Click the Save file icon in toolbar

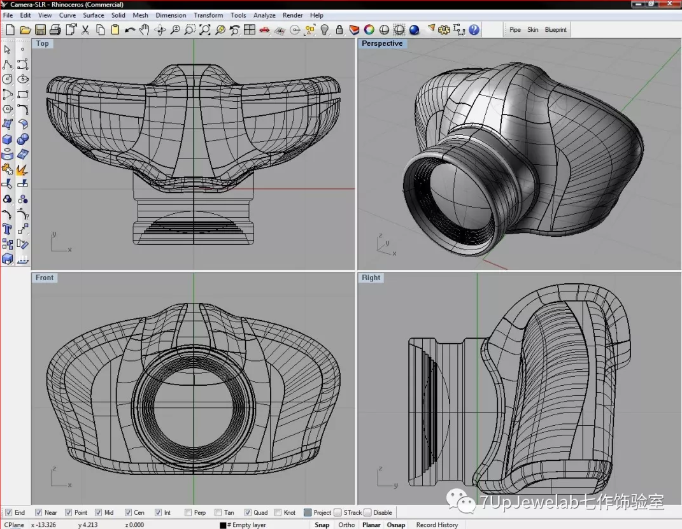[40, 30]
